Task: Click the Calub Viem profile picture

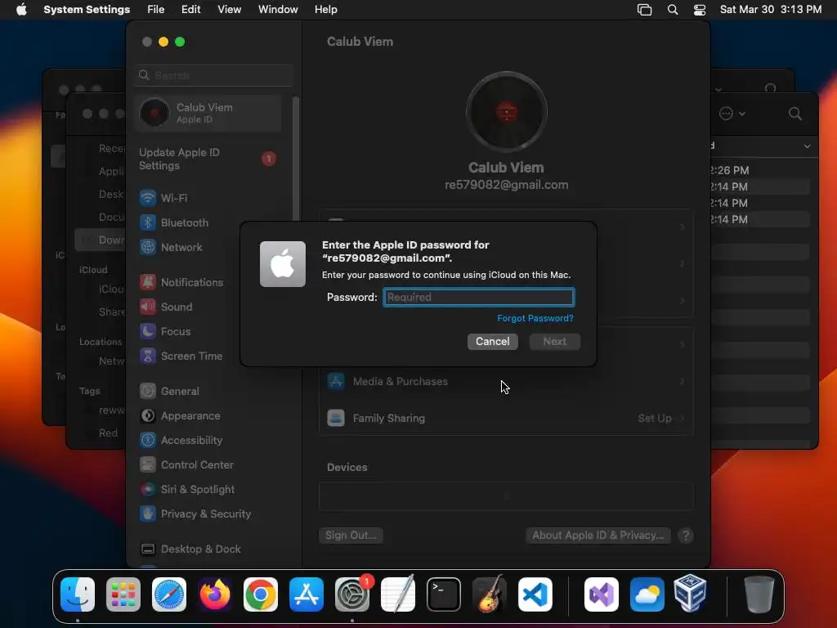Action: pyautogui.click(x=506, y=111)
